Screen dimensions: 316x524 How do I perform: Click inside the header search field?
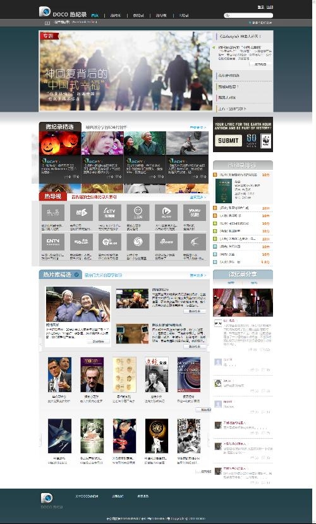pos(250,15)
